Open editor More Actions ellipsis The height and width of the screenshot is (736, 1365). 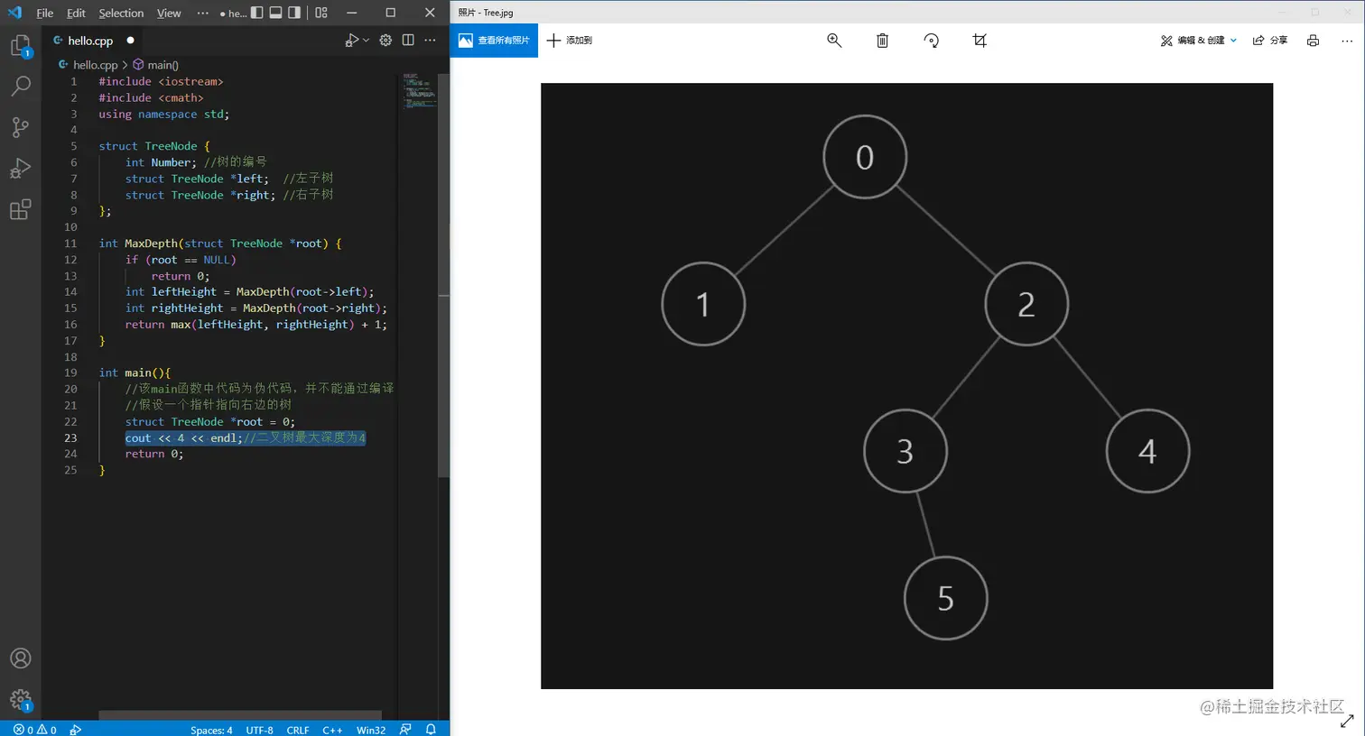[x=431, y=40]
